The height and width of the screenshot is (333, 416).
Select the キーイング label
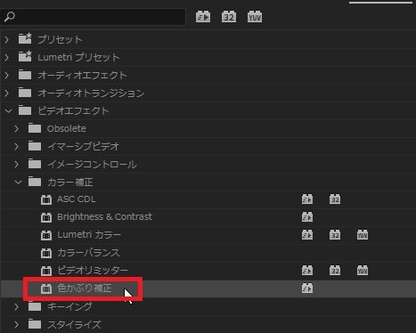[x=69, y=306]
